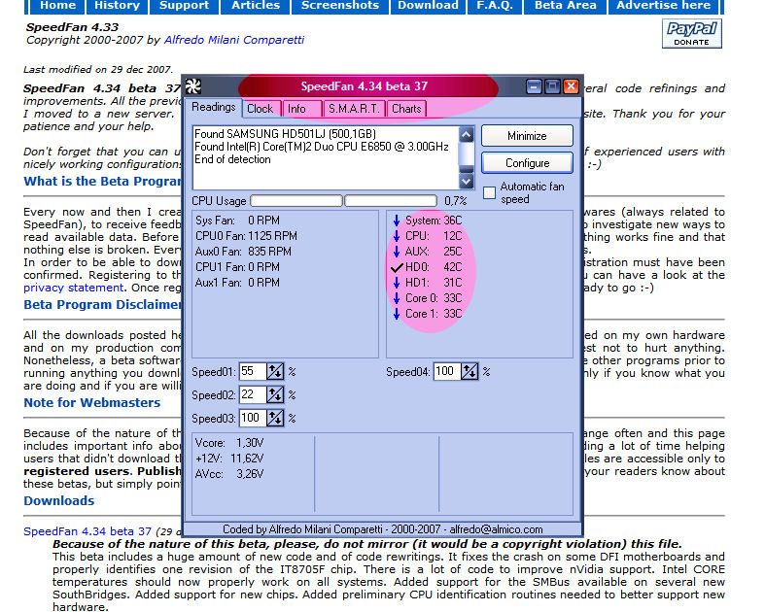The image size is (765, 612).
Task: Open the Support page on website nav
Action: tap(185, 6)
